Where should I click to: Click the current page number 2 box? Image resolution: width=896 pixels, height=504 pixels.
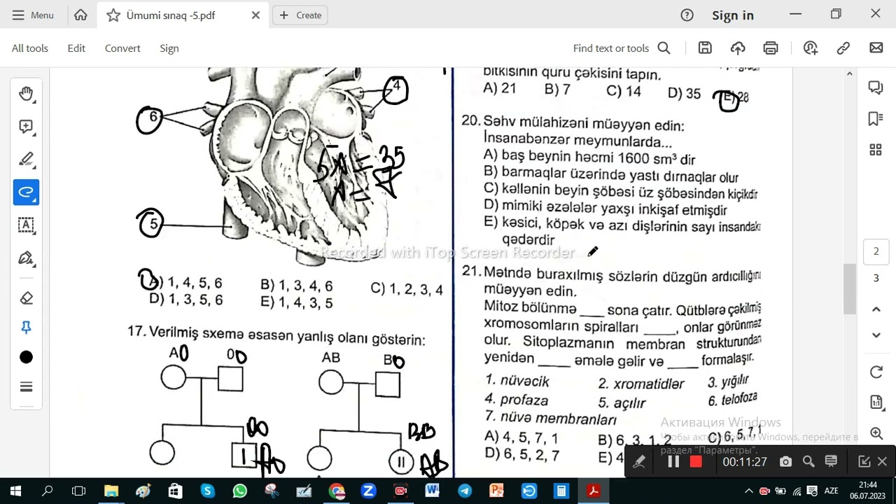point(876,251)
